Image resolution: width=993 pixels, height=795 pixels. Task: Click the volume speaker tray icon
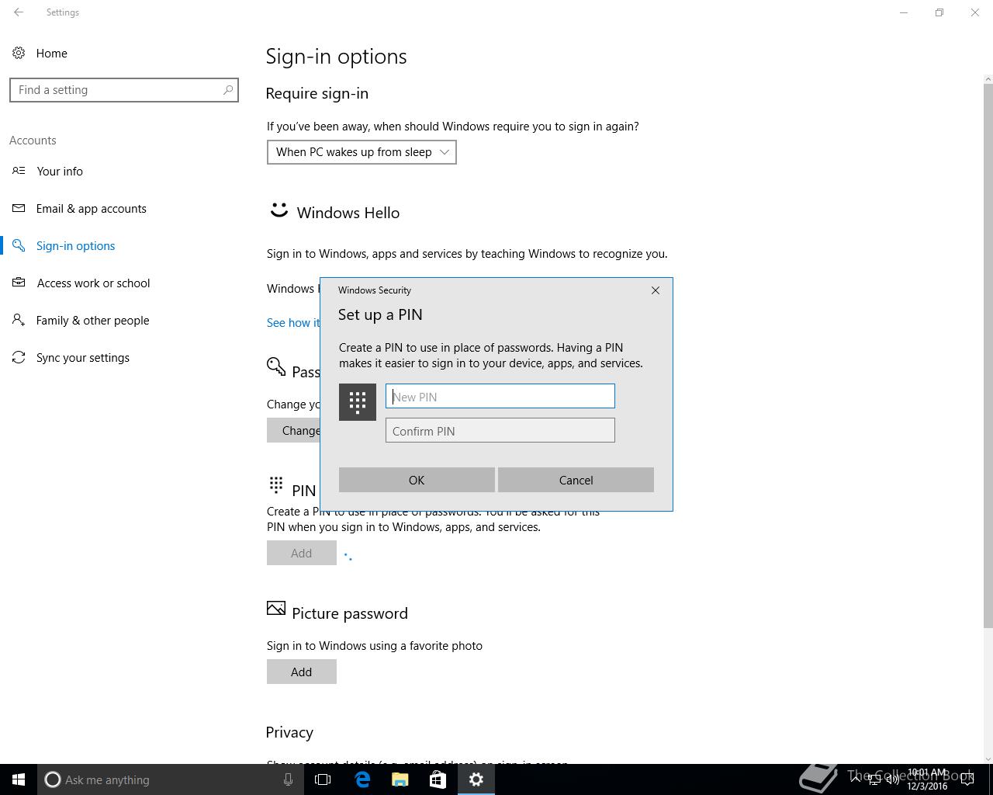[x=893, y=779]
